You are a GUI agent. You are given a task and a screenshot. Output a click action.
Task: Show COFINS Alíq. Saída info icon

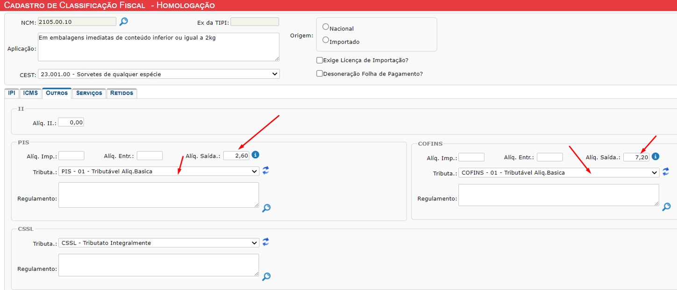[x=656, y=156]
